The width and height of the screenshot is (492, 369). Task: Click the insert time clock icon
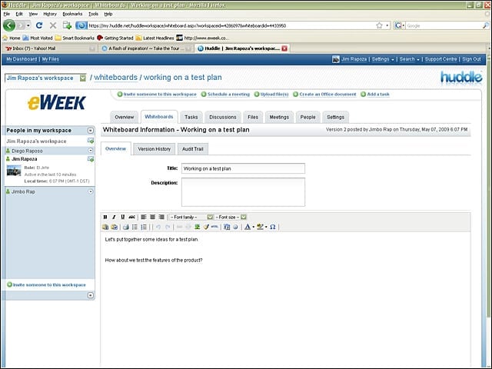coord(235,227)
